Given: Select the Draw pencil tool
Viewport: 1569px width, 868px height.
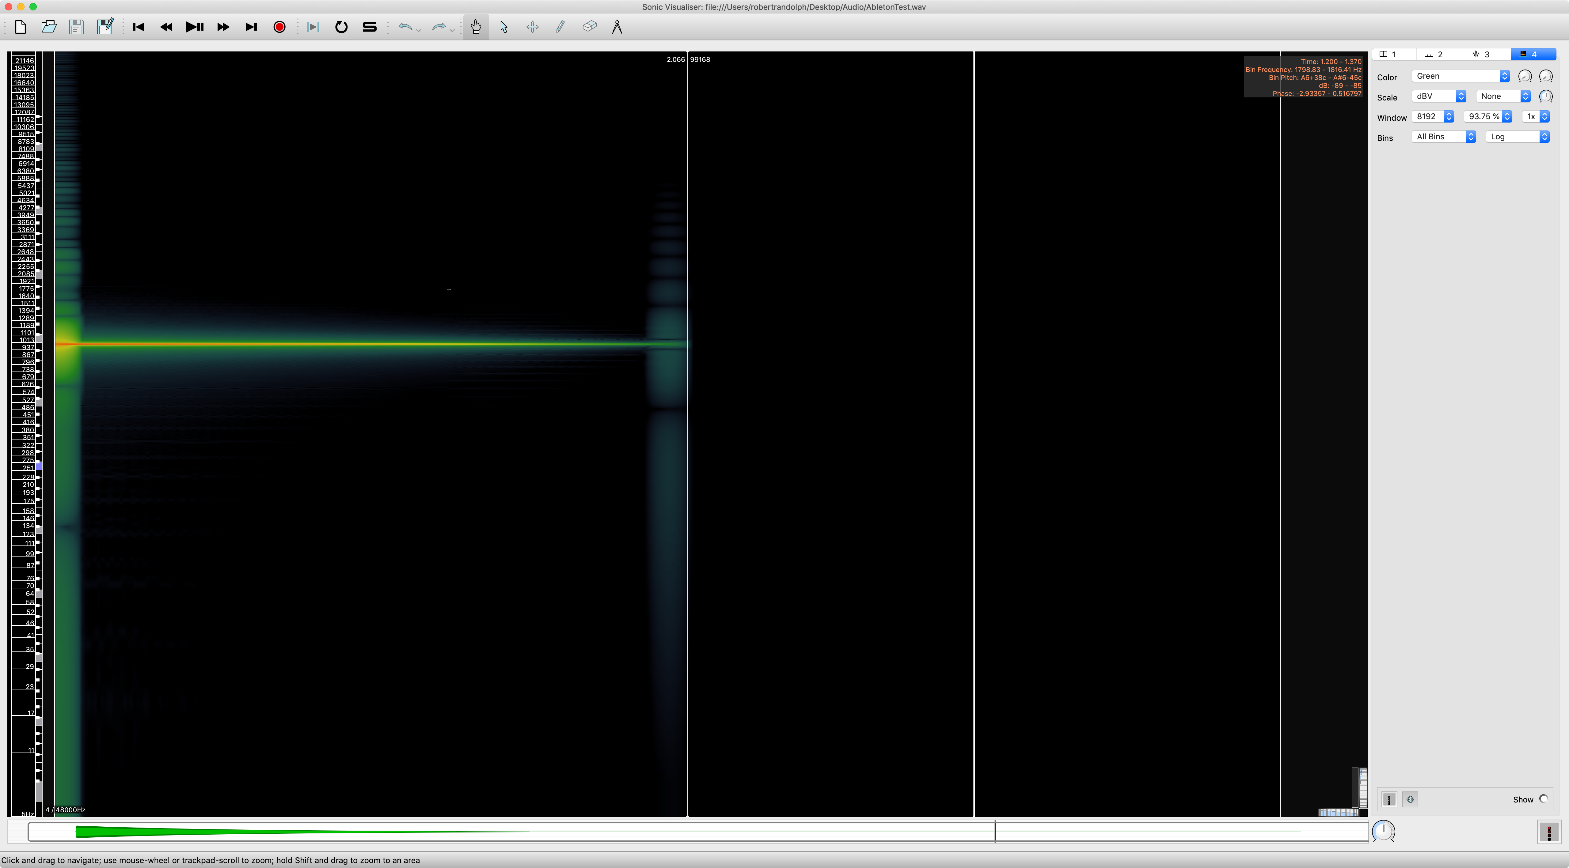Looking at the screenshot, I should click(x=560, y=27).
